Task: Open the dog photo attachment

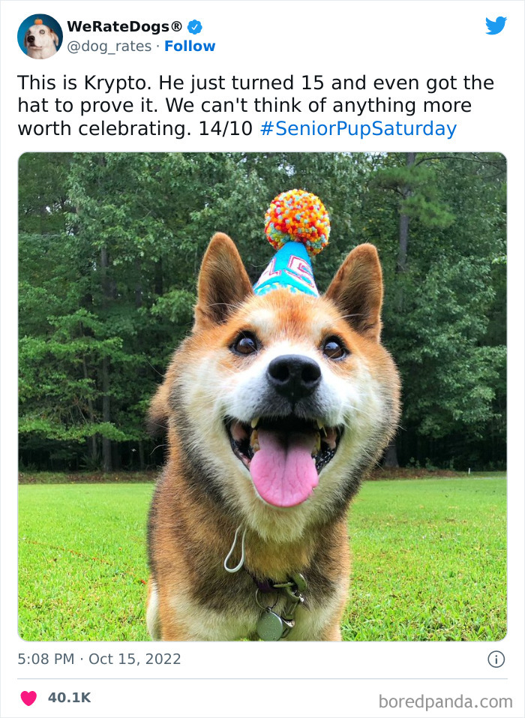Action: tap(262, 397)
